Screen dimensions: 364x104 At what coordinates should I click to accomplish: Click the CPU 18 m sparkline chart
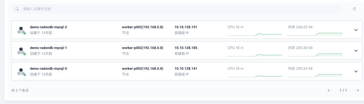(254, 54)
